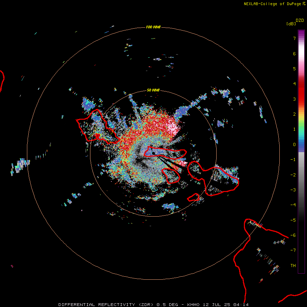Click the 5 value on color scale
307x307 pixels.
pos(294,69)
